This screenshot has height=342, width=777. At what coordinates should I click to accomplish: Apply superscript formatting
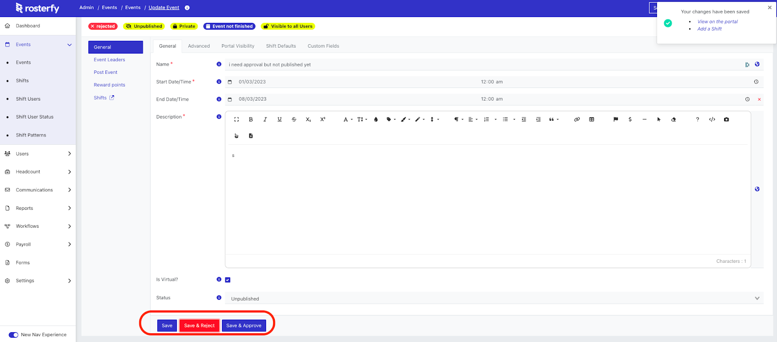point(322,120)
